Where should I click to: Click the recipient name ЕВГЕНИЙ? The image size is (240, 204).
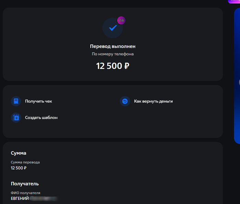[20, 199]
